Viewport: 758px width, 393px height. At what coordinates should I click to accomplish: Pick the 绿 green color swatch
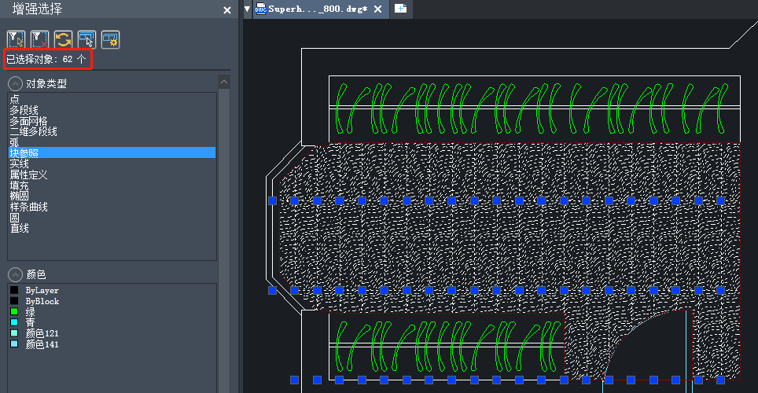(x=14, y=312)
